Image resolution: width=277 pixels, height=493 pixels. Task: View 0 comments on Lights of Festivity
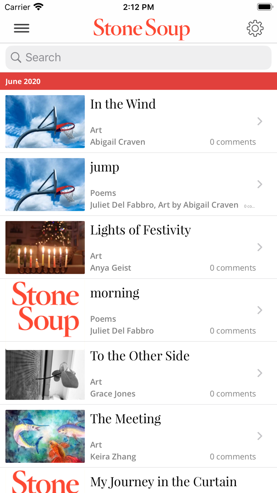point(233,268)
